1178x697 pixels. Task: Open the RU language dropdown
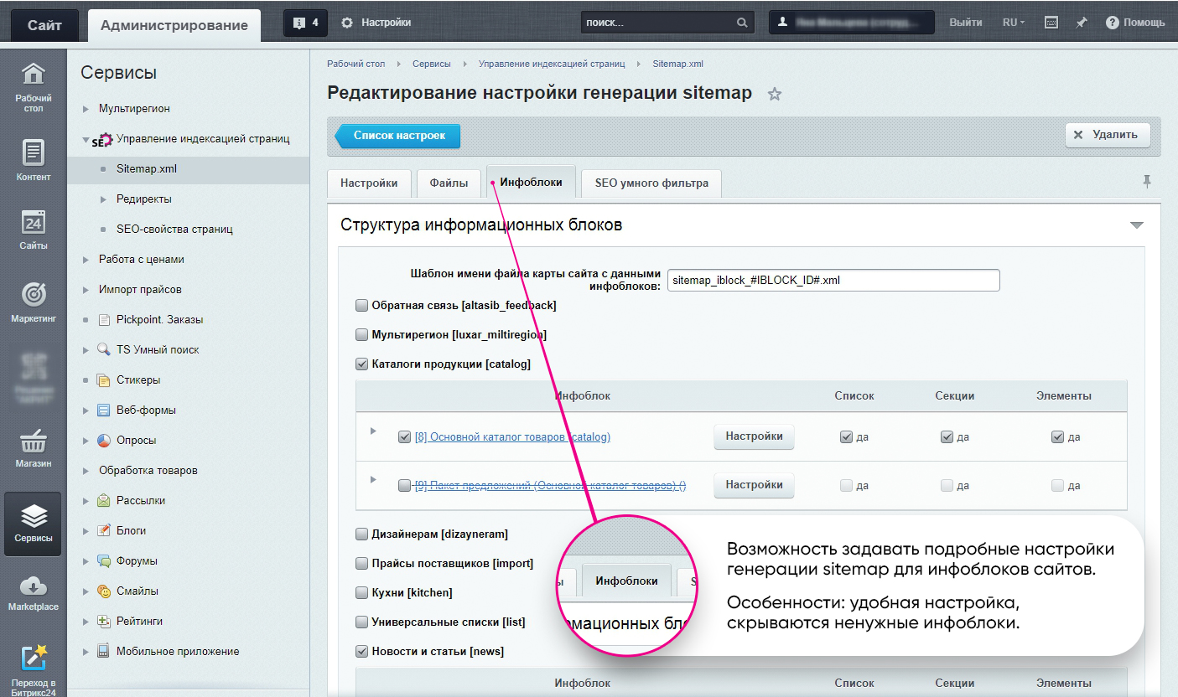click(x=1013, y=23)
